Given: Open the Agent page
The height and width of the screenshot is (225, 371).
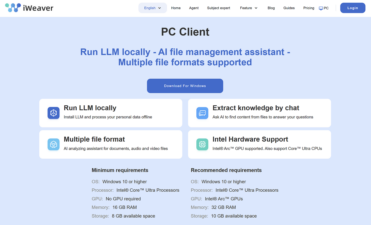Looking at the screenshot, I should pyautogui.click(x=194, y=8).
